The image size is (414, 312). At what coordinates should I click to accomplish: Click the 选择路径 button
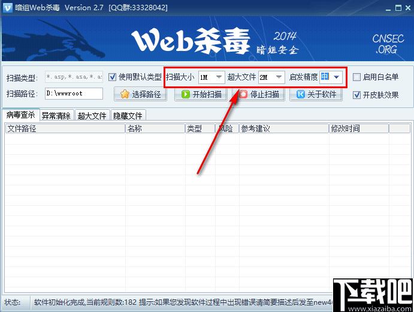pos(140,94)
